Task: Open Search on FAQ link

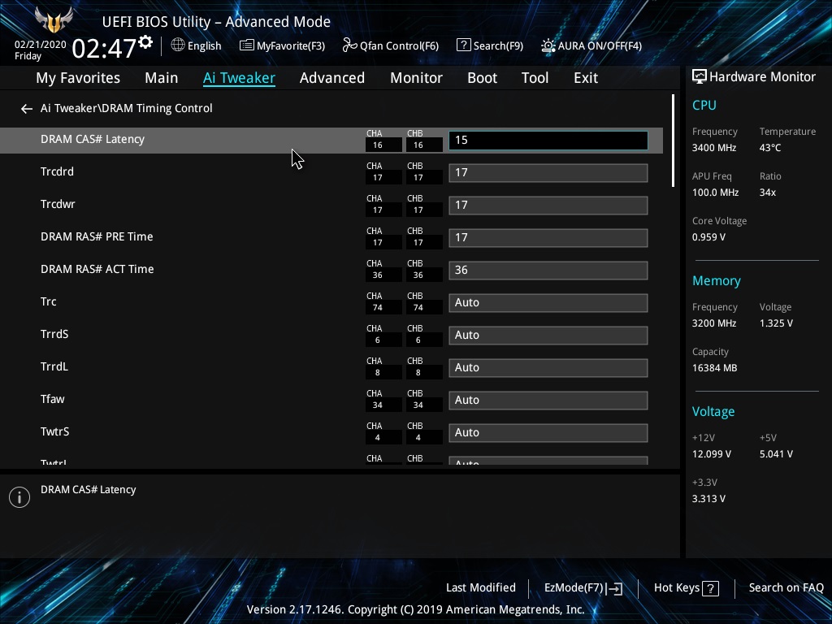Action: (x=786, y=588)
